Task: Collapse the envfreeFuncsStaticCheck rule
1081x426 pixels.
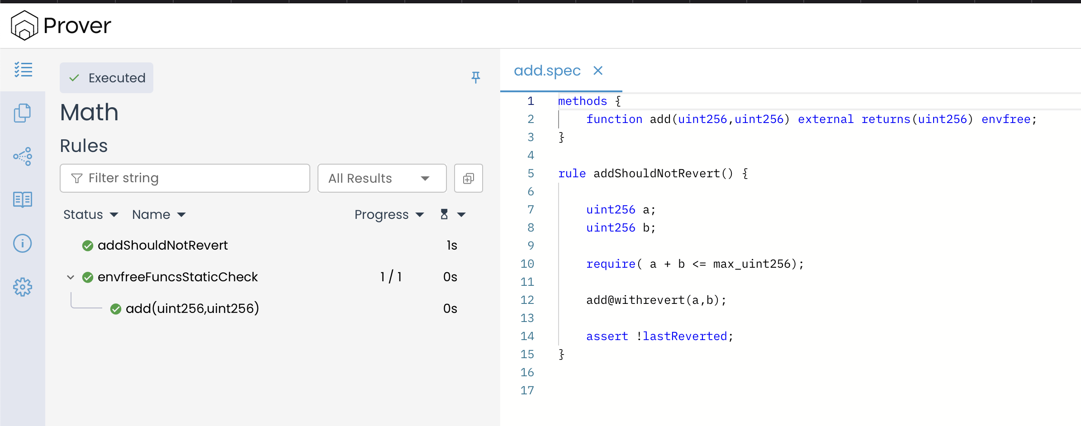Action: pos(71,277)
